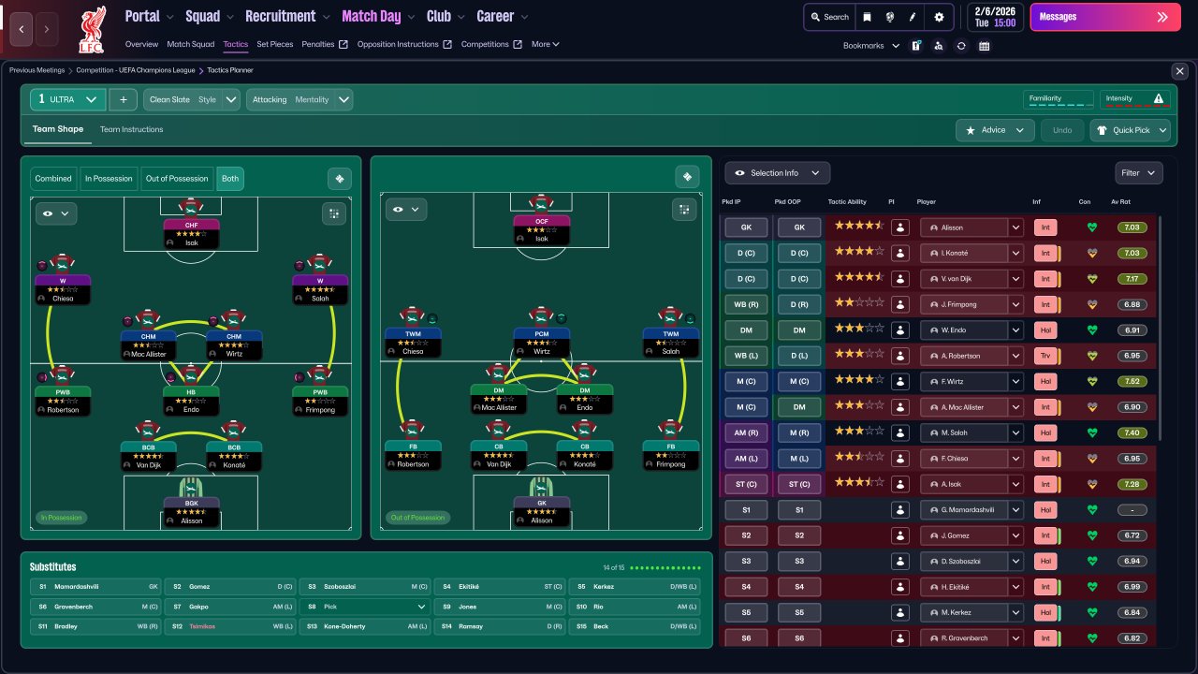Click the grid icon on the In Possession pitch
The image size is (1198, 674).
[x=334, y=213]
